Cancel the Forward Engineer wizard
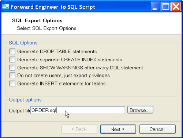Image resolution: width=183 pixels, height=138 pixels. point(157,129)
